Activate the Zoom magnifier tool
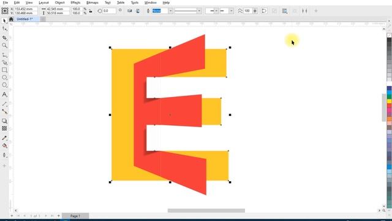The height and width of the screenshot is (221, 392). tap(4, 45)
